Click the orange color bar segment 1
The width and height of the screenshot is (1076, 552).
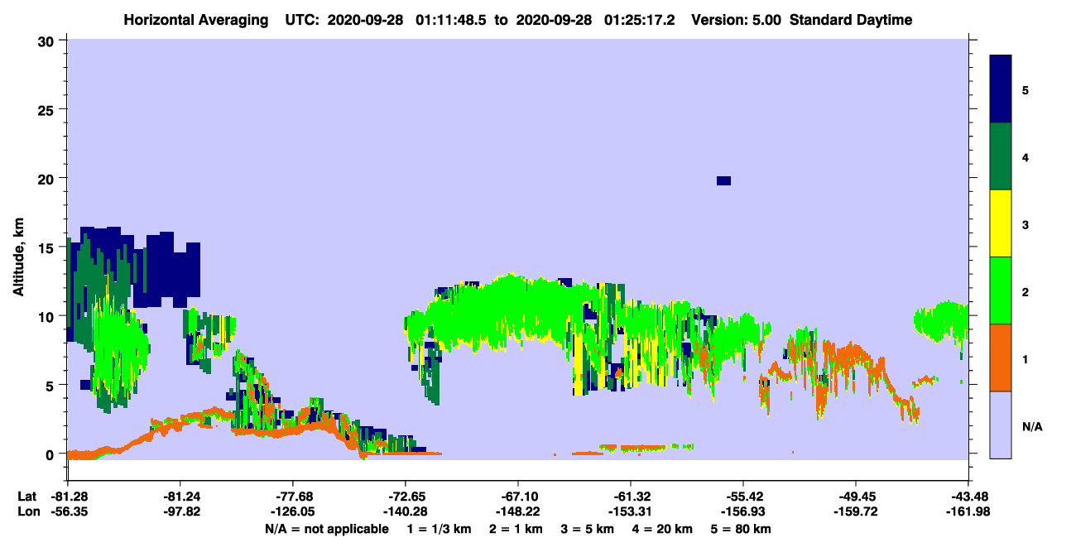(x=1001, y=358)
